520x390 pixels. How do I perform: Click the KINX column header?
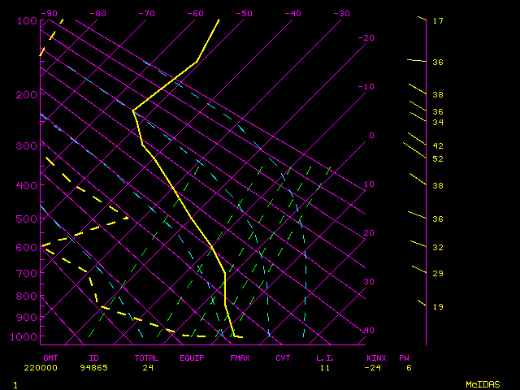[375, 357]
